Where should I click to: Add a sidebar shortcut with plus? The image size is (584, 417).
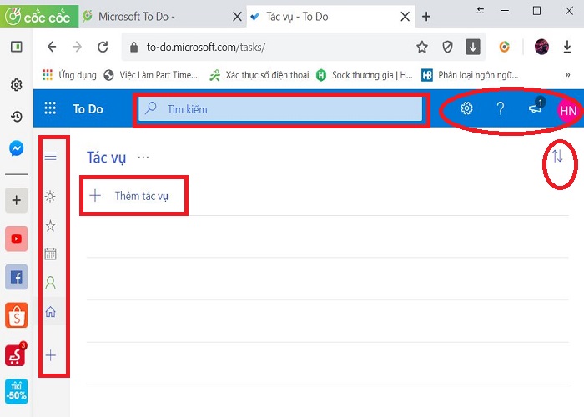tap(16, 200)
